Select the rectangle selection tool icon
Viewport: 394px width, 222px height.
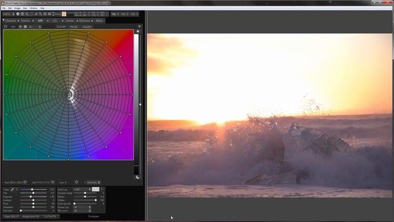[31, 14]
